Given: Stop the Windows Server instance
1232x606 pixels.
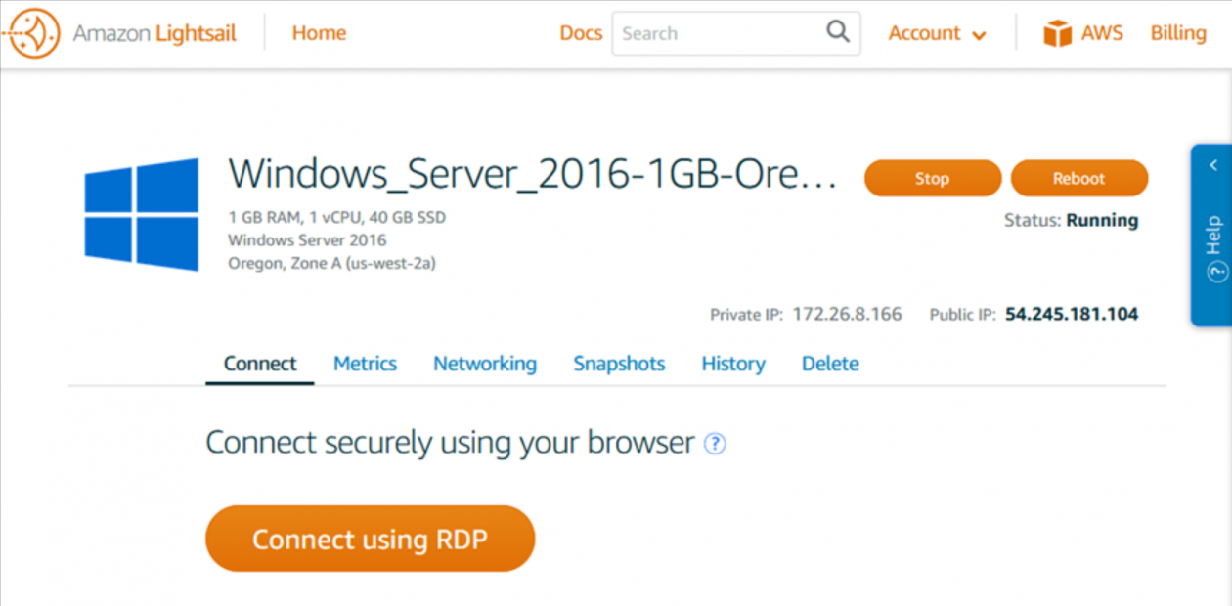Looking at the screenshot, I should (x=932, y=179).
